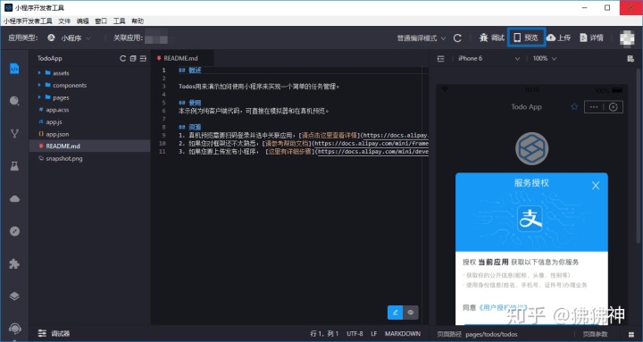Viewport: 643px width, 342px height.
Task: Open the 帮助 menu
Action: pos(138,21)
